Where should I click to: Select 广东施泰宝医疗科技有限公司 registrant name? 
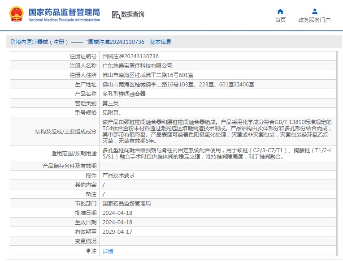[137, 66]
